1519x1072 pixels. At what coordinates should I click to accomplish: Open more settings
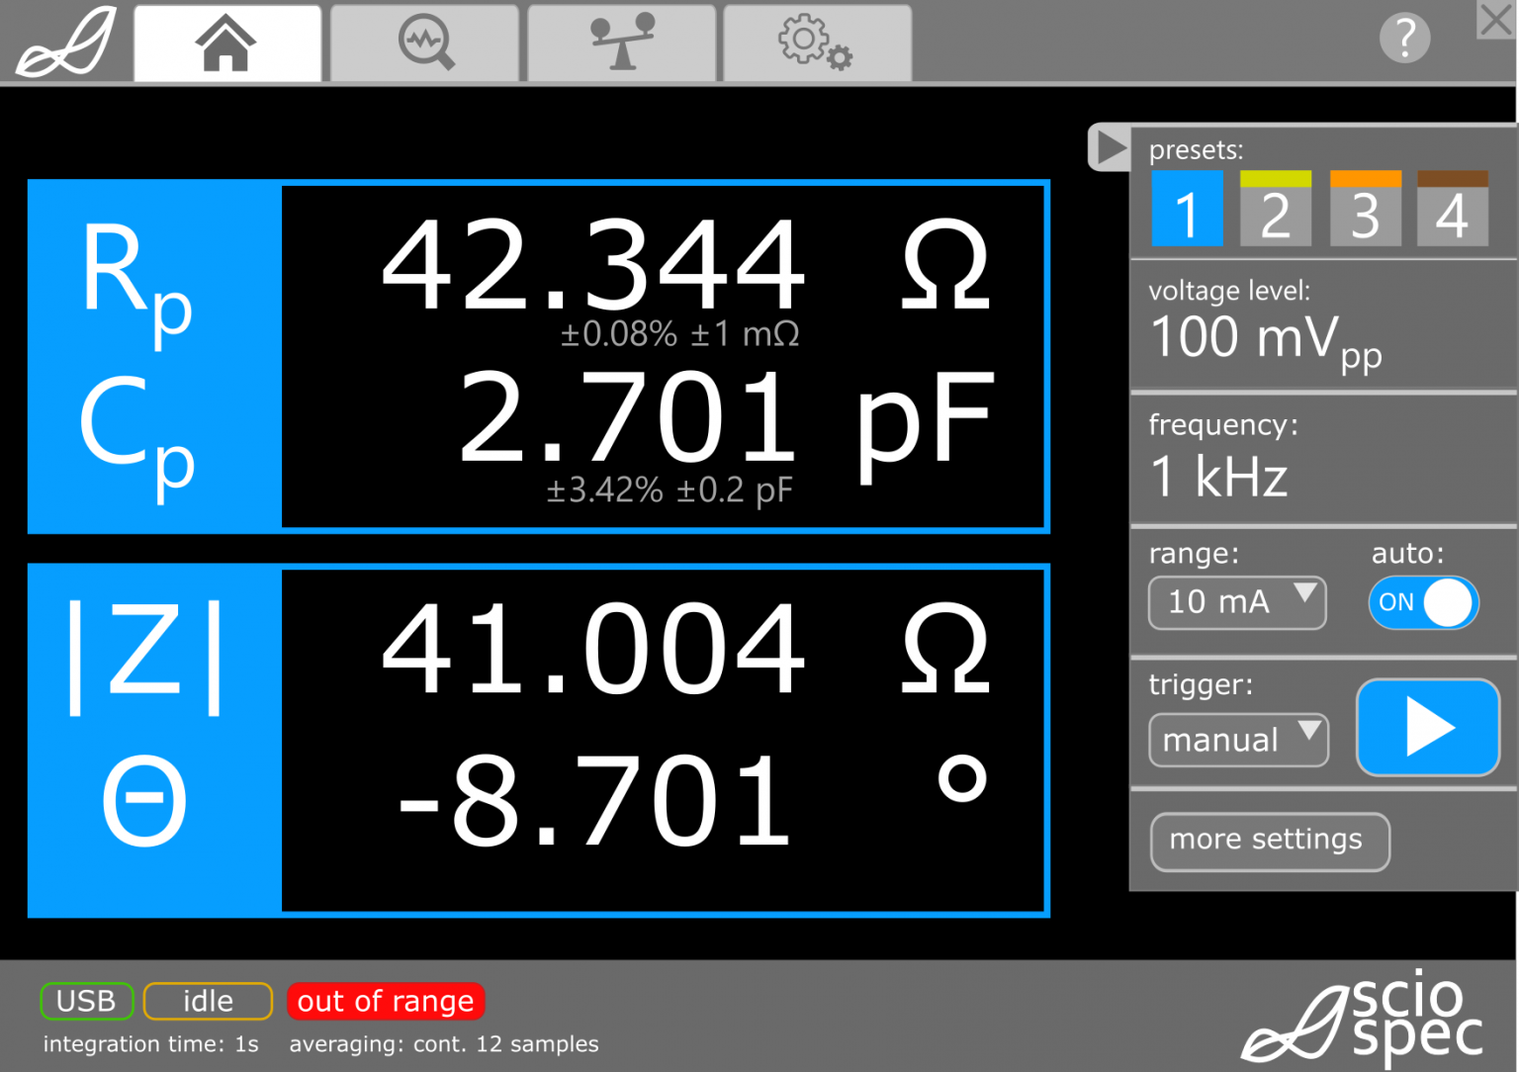(1270, 841)
